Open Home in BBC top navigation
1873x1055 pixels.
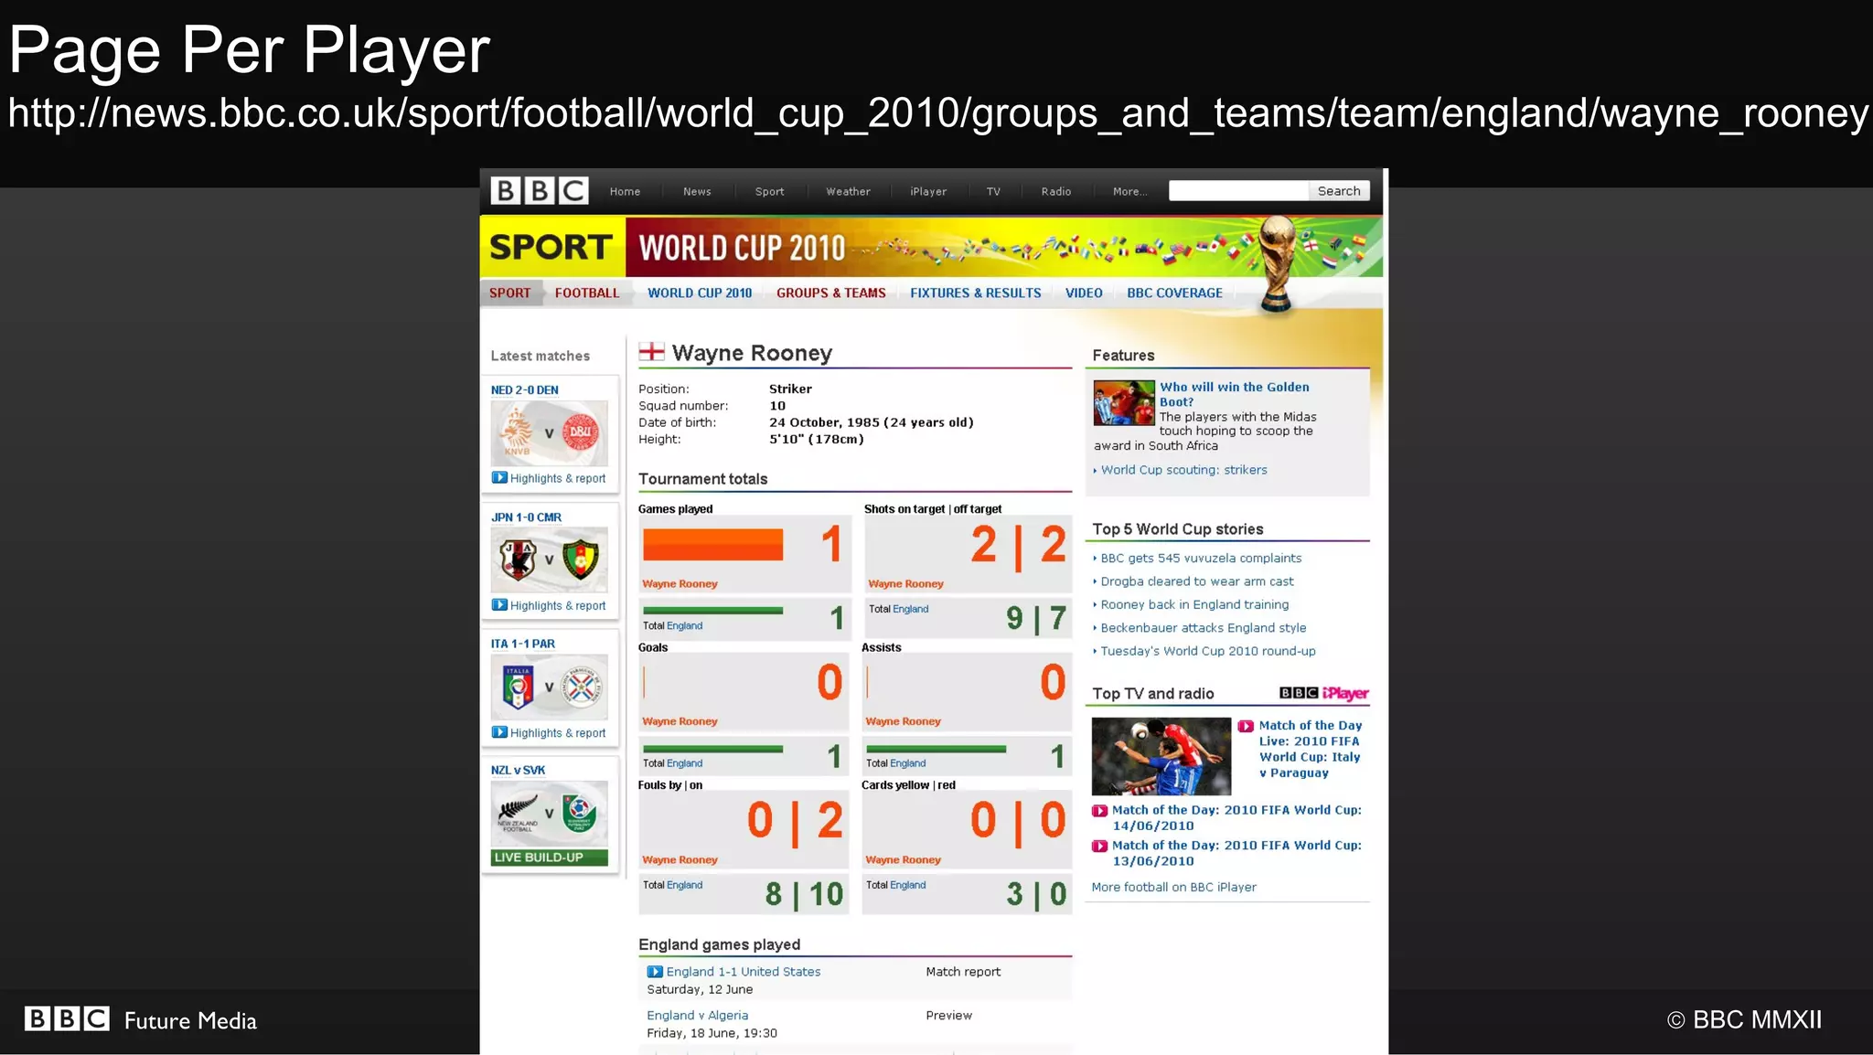(x=625, y=191)
